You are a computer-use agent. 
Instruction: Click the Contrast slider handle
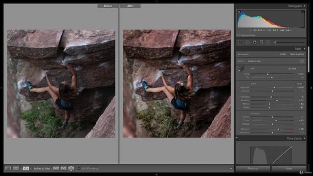coord(272,91)
